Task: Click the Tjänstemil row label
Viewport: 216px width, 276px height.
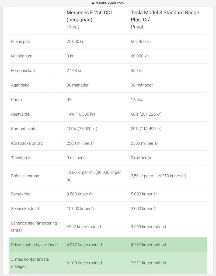Action: (x=21, y=158)
